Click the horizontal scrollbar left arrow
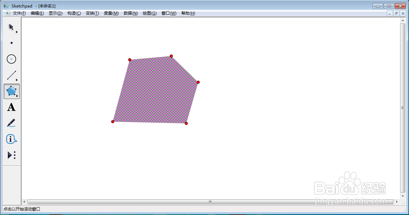 24,202
